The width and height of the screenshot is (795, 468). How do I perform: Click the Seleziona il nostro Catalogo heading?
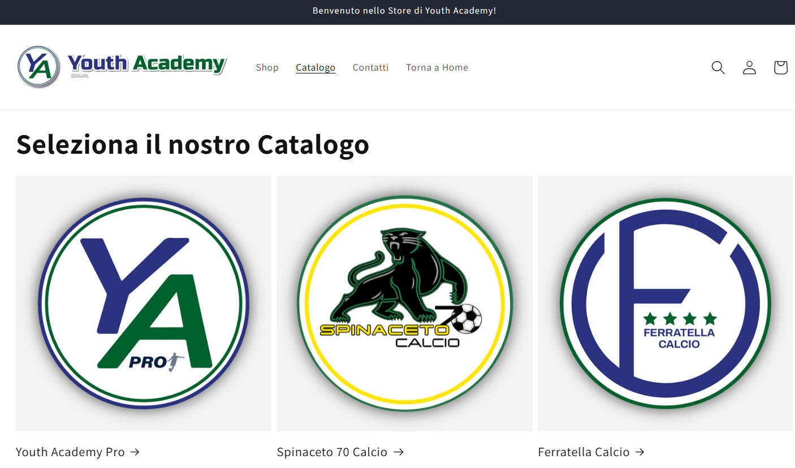(x=192, y=144)
